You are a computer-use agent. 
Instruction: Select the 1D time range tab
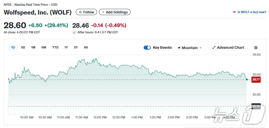[x=13, y=47]
